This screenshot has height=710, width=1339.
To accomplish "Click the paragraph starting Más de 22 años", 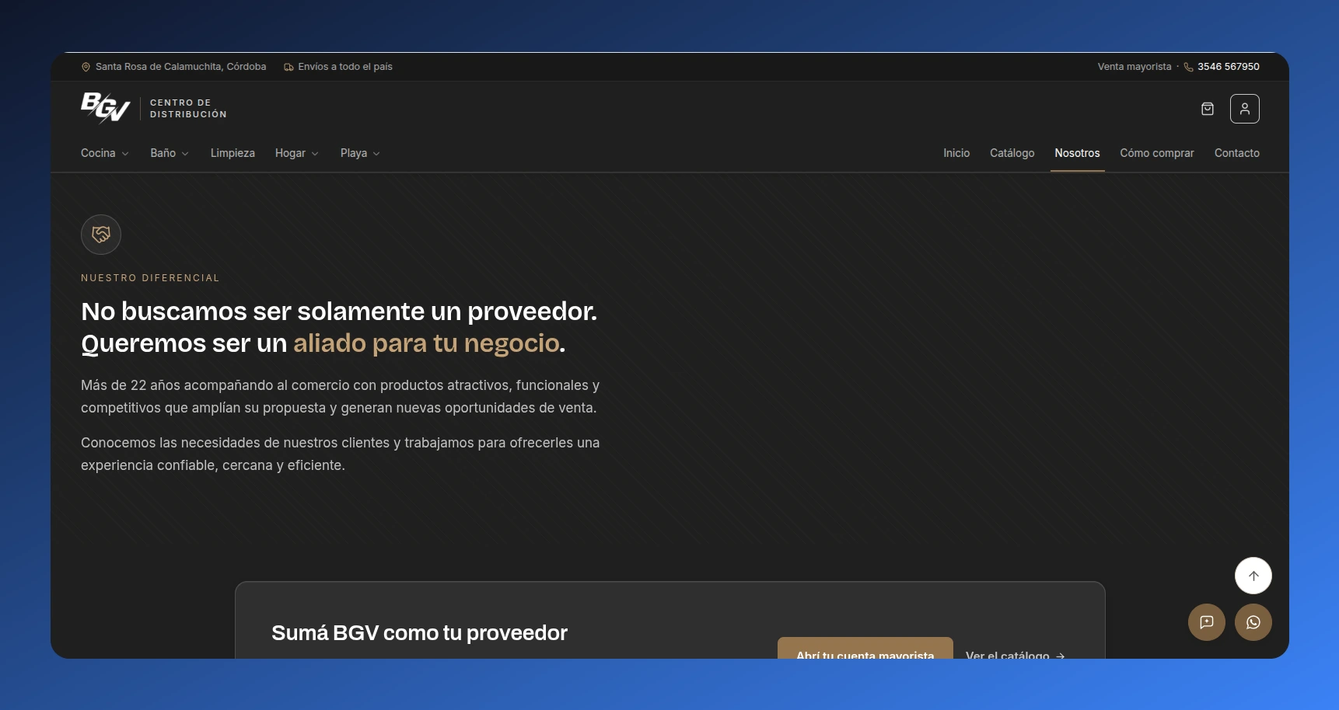I will click(x=340, y=397).
